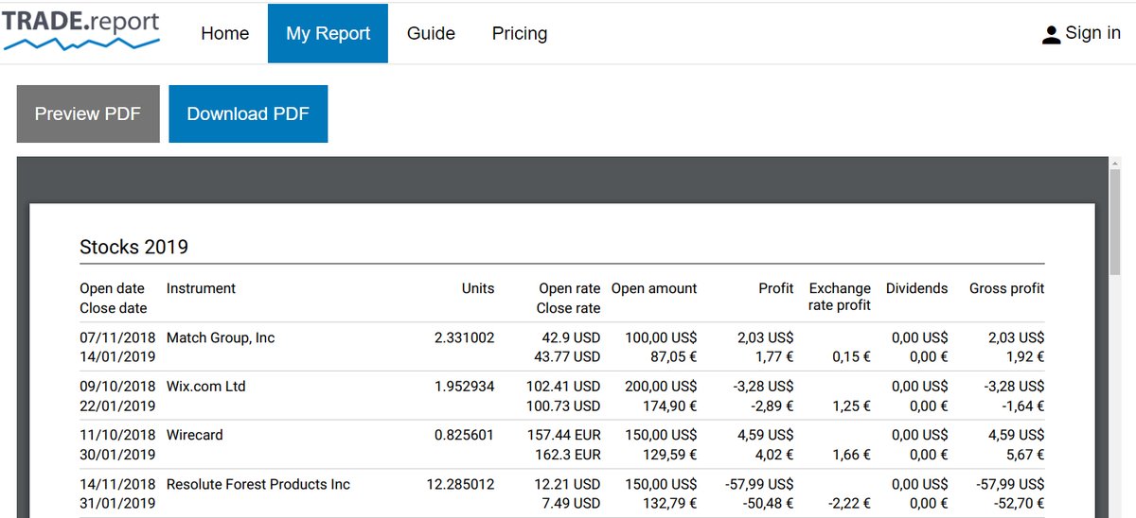Click profit value 4,02 €
Screen dimensions: 1136x518
click(x=774, y=454)
